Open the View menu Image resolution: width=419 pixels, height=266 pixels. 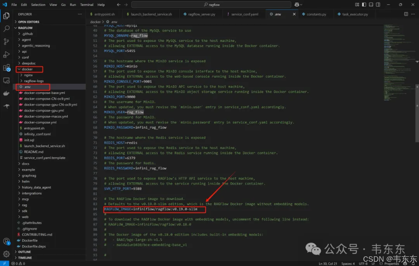click(53, 5)
